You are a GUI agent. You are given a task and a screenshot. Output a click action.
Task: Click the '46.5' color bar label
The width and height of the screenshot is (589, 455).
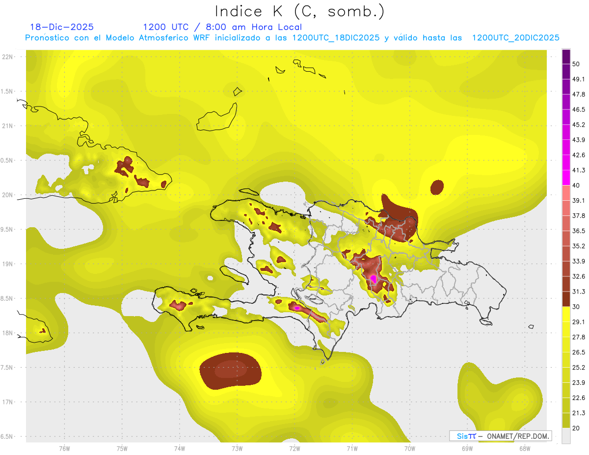pyautogui.click(x=578, y=109)
